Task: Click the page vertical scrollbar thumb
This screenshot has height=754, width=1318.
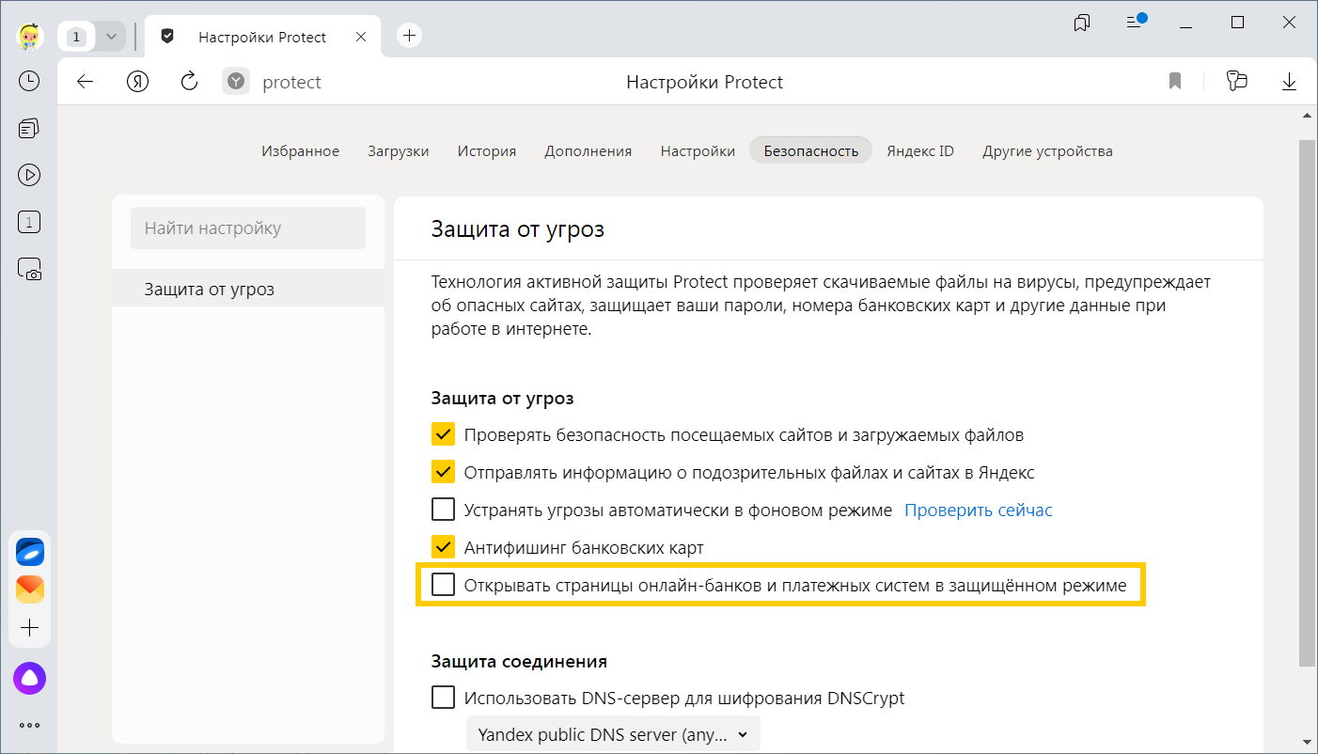Action: pos(1307,404)
